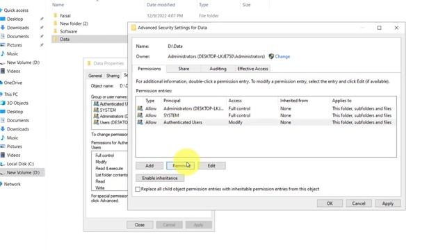
Task: Click the OneDrive cloud icon in the sidebar
Action: [1, 83]
